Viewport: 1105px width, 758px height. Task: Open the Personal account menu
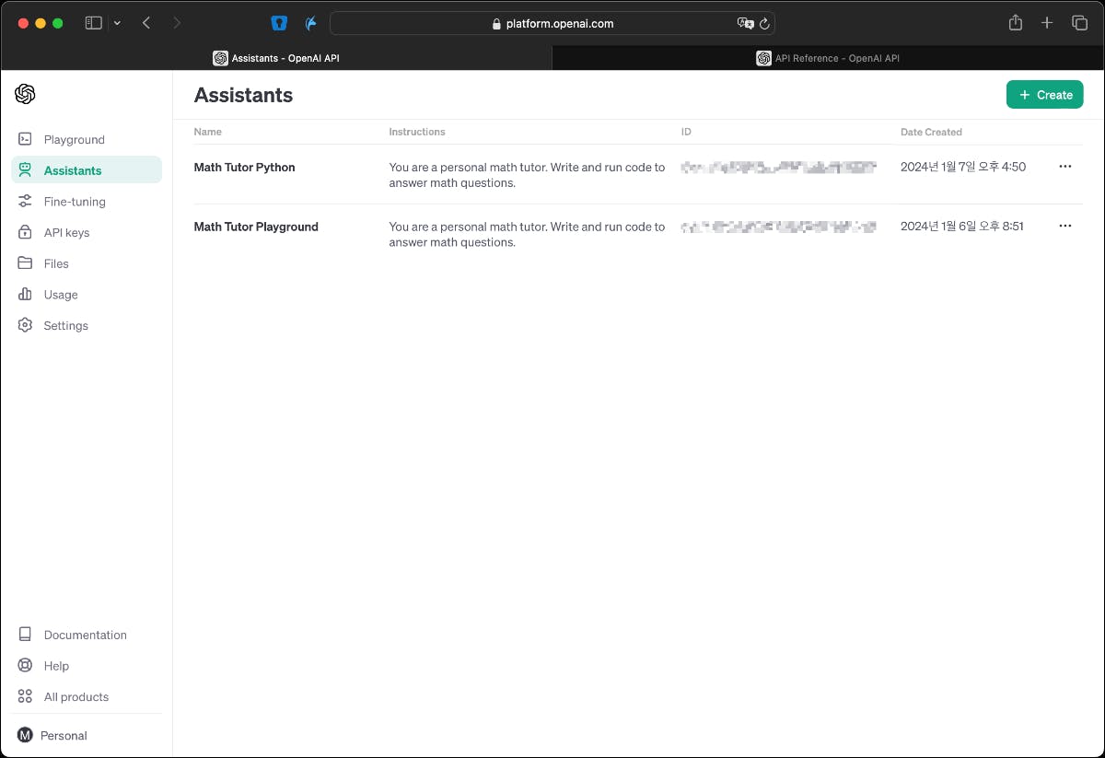pyautogui.click(x=87, y=735)
